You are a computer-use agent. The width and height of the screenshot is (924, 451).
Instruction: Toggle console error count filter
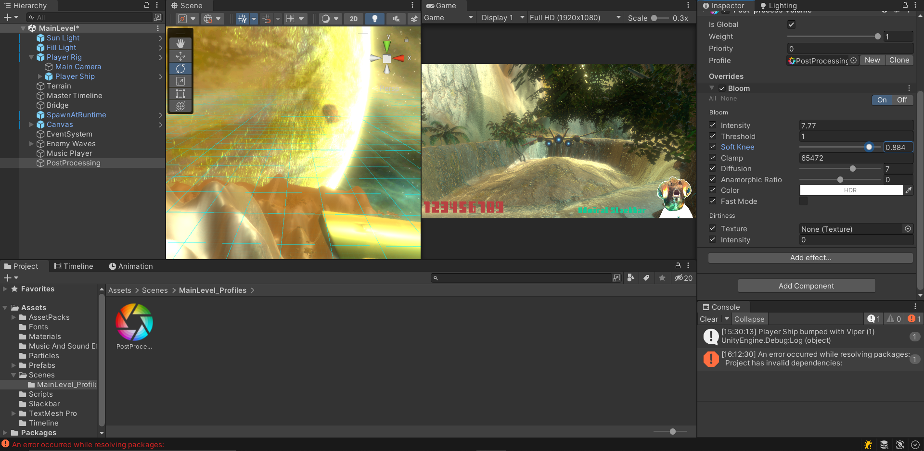914,319
